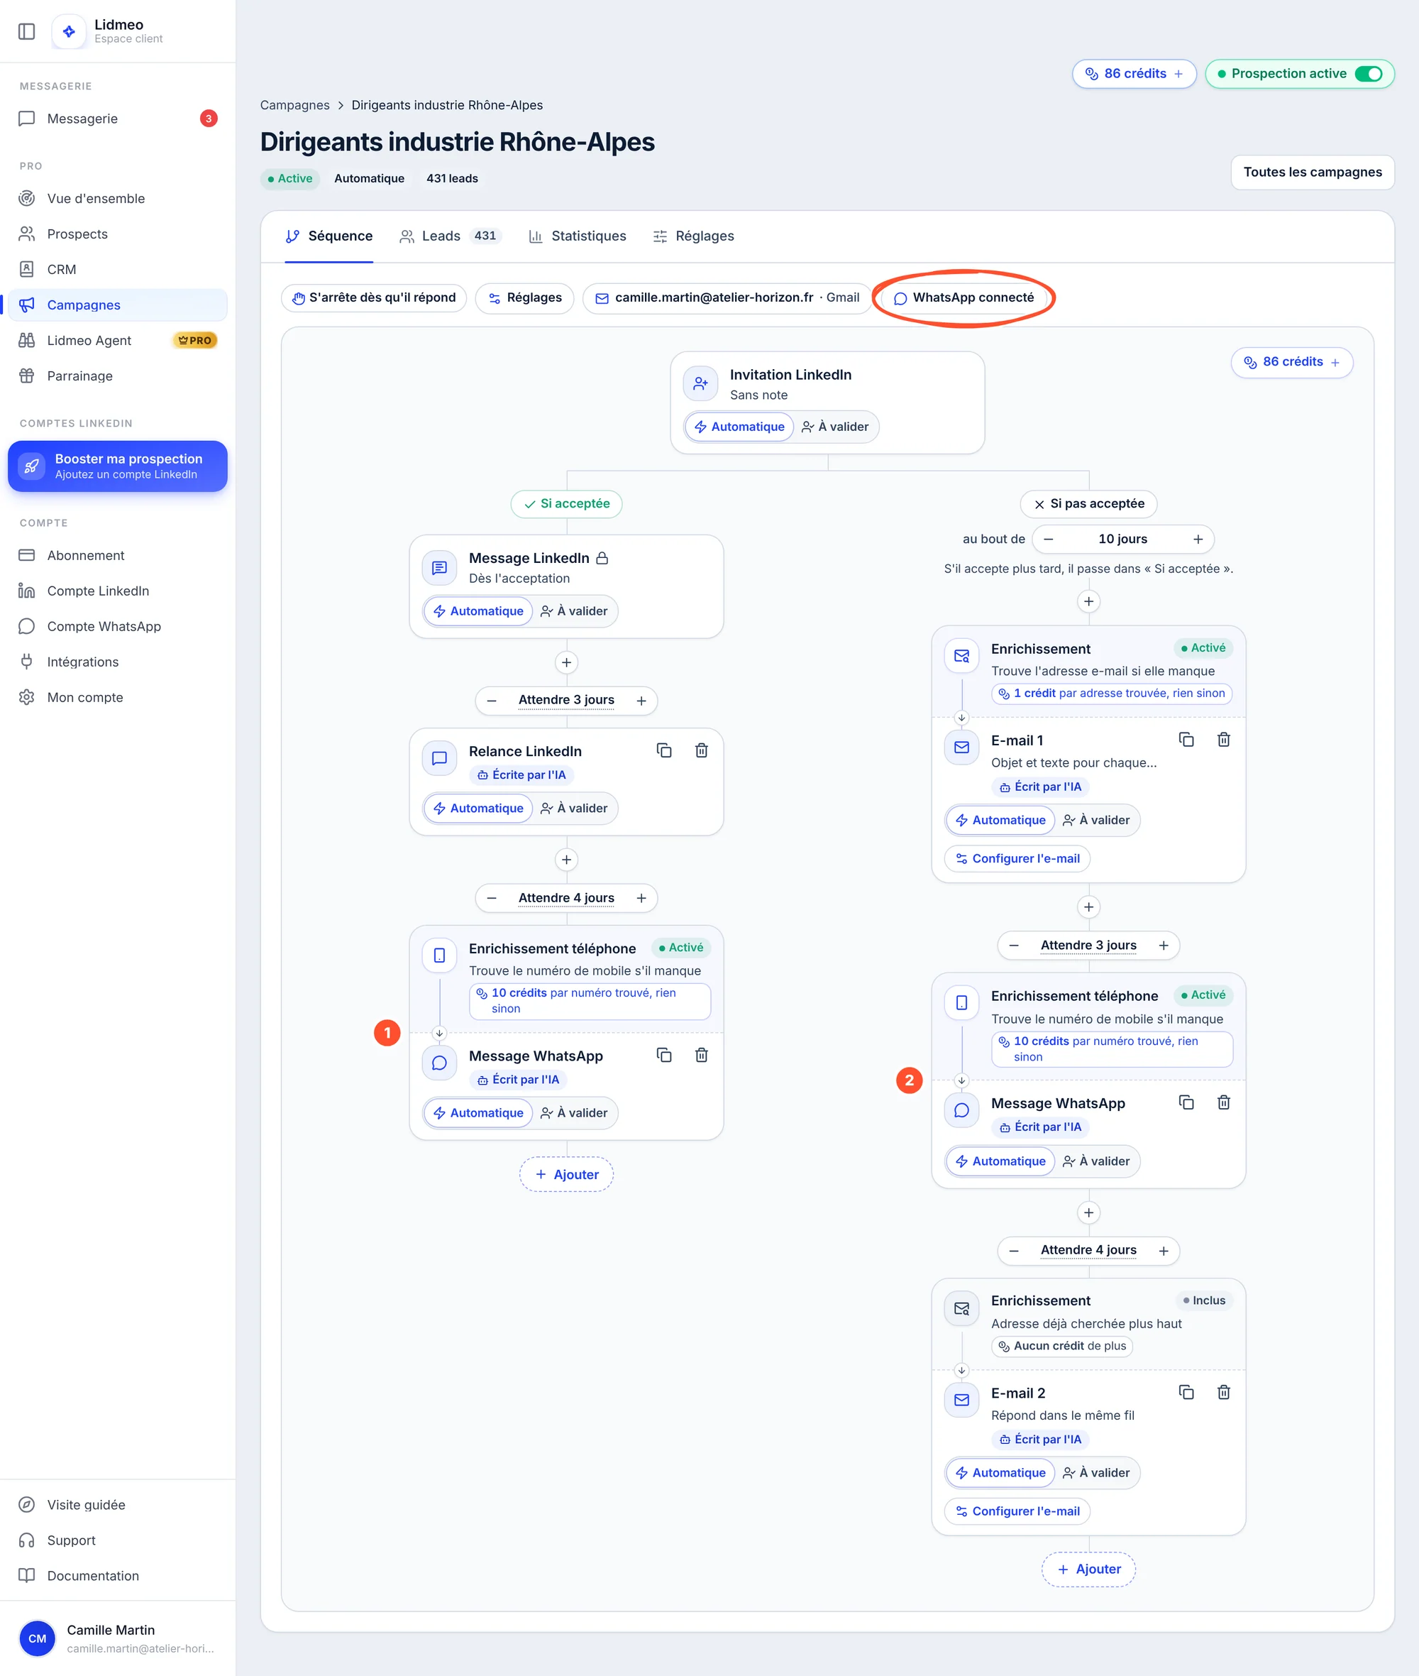The height and width of the screenshot is (1676, 1419).
Task: Increase Attendre 4 jours delay in accepted branch
Action: pos(641,897)
